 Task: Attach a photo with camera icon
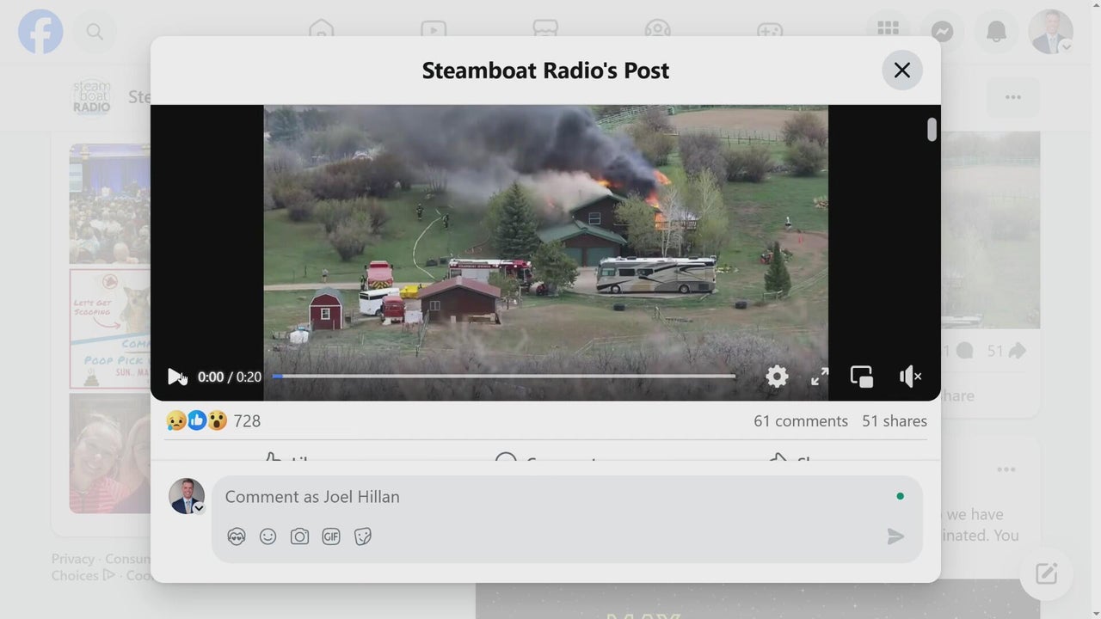299,536
